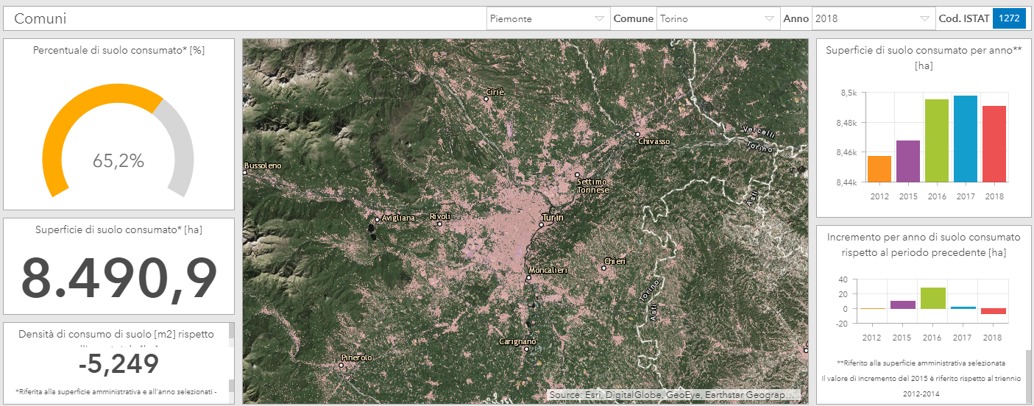1034x406 pixels.
Task: Click the green 2016 bar in surface chart
Action: pyautogui.click(x=936, y=140)
